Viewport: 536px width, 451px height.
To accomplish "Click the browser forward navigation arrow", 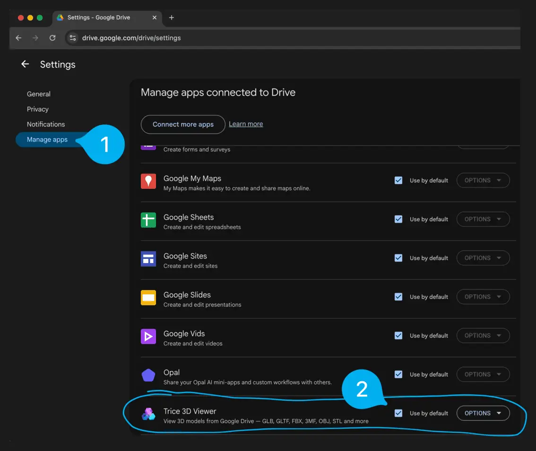I will [35, 38].
